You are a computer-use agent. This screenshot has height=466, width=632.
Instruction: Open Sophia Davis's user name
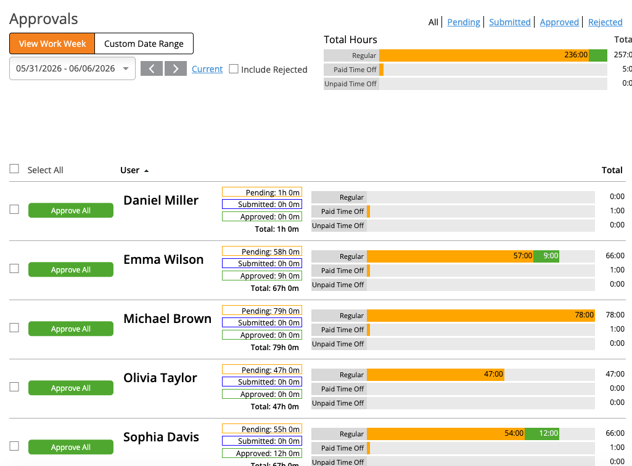pos(161,437)
